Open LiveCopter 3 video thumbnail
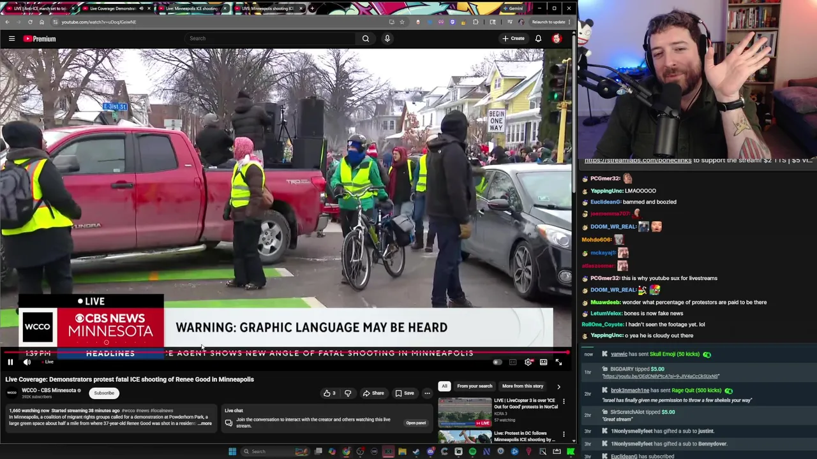 (465, 412)
